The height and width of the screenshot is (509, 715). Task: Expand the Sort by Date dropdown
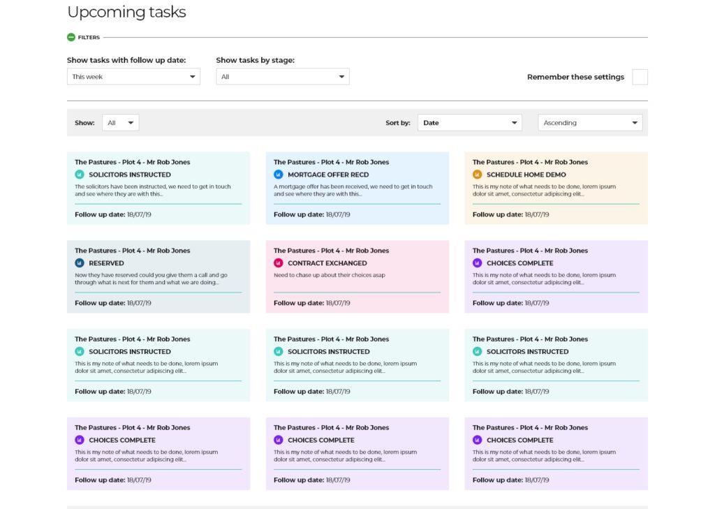tap(469, 123)
